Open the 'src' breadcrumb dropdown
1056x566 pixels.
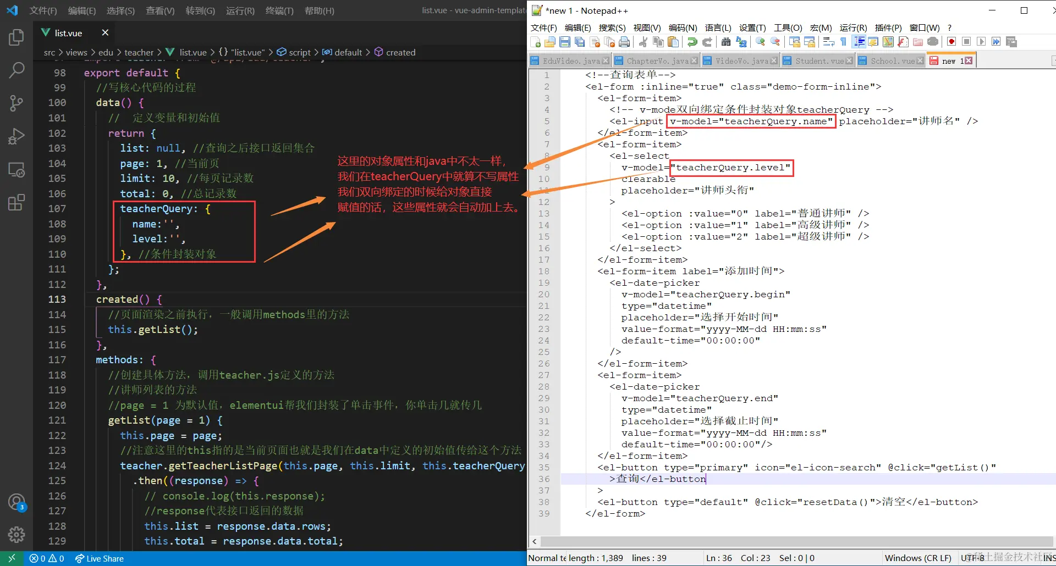point(50,52)
